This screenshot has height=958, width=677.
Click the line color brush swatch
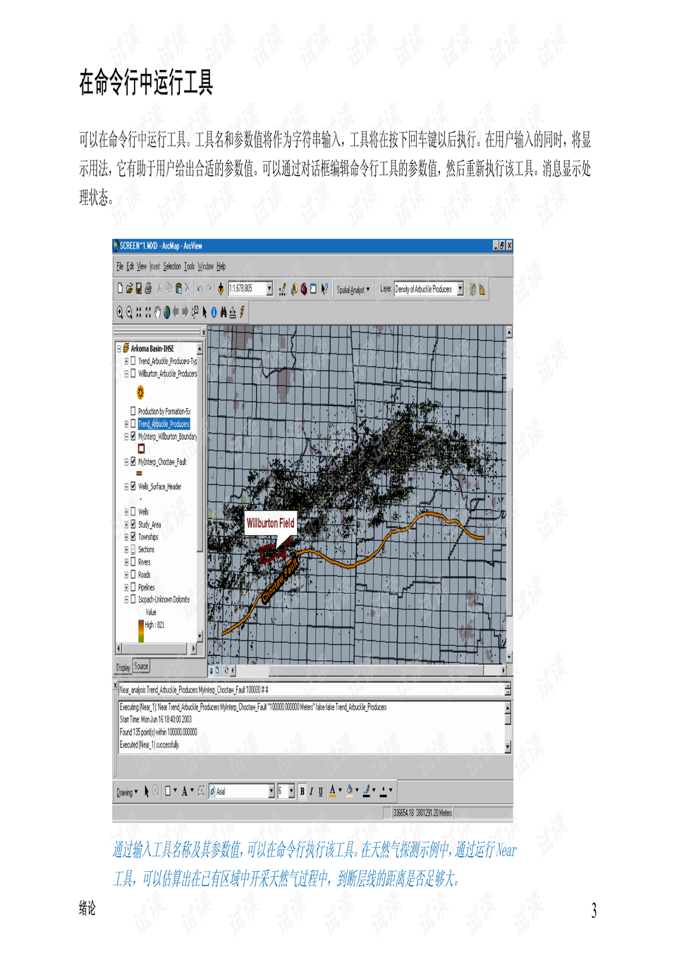367,791
